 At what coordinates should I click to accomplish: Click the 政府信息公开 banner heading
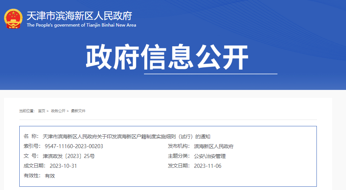tap(167, 58)
